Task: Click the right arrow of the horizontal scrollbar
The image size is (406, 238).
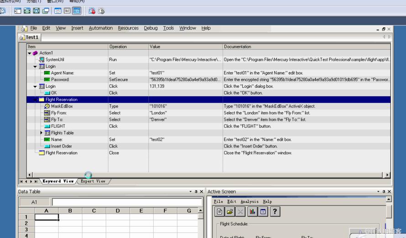Action: pyautogui.click(x=387, y=175)
